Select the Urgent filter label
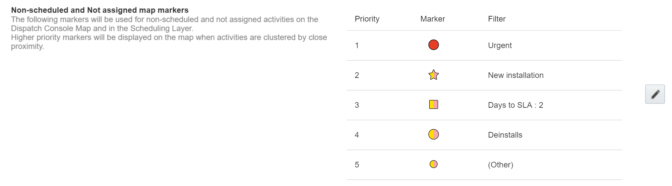 pos(500,45)
